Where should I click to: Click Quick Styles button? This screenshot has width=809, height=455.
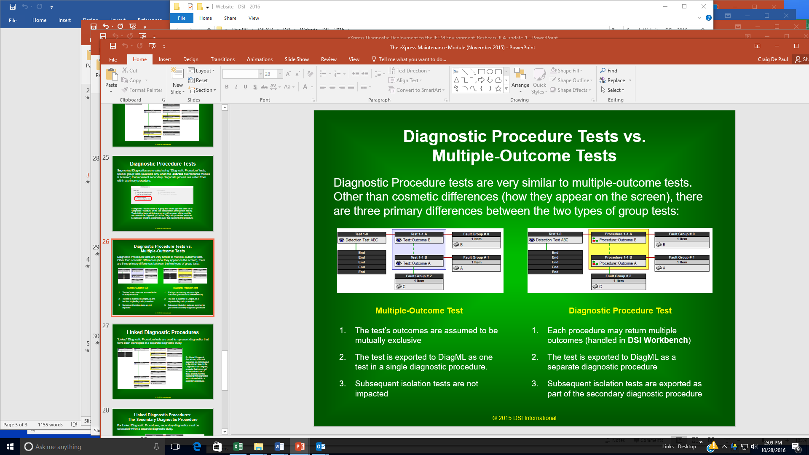(x=539, y=81)
